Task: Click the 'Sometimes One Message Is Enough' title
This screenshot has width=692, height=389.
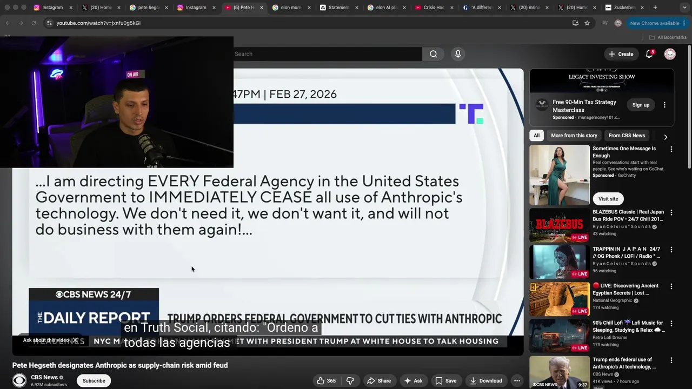Action: 624,152
